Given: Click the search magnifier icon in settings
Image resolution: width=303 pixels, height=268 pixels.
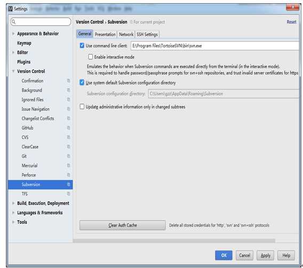Looking at the screenshot, I should (x=13, y=22).
